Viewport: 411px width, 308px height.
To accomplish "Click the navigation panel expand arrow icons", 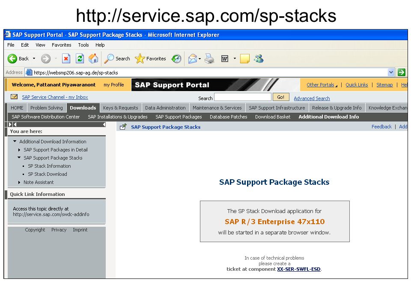I will 12,124.
